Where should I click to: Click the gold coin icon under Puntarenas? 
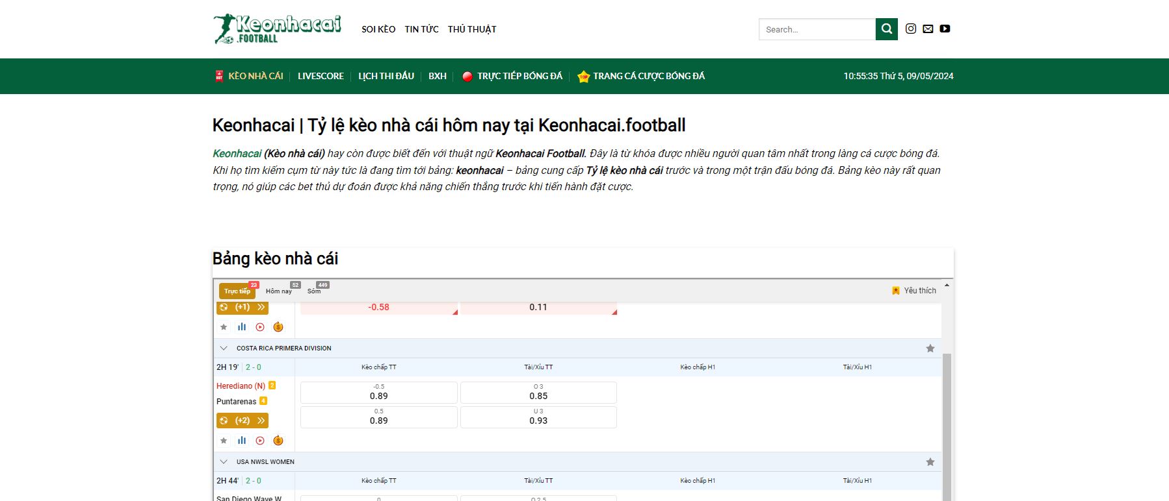(x=278, y=441)
